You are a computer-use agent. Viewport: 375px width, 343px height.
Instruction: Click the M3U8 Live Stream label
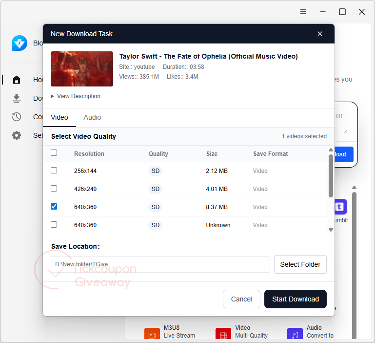click(179, 331)
